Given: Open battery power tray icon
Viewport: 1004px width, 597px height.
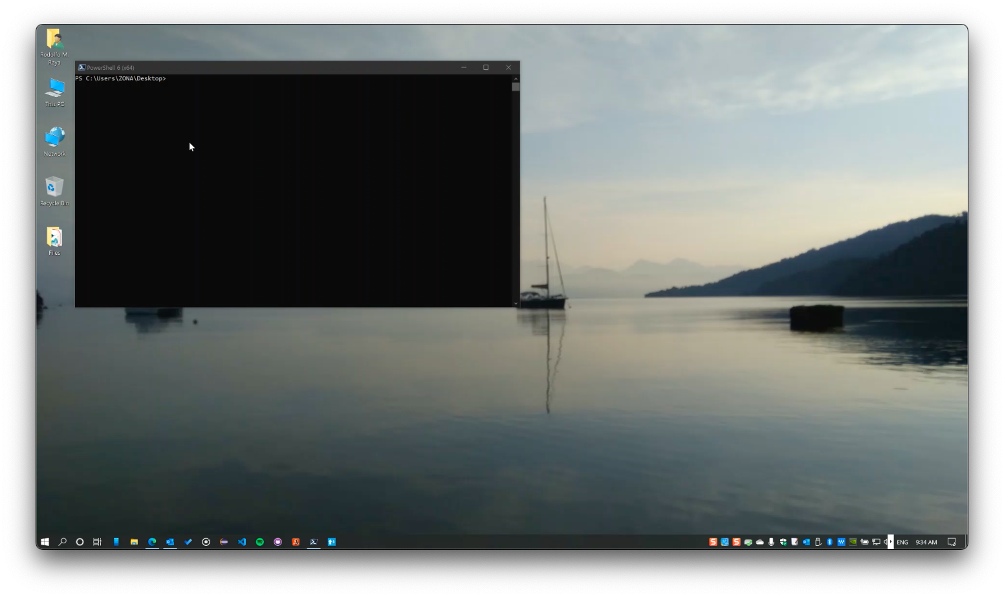Looking at the screenshot, I should coord(864,542).
